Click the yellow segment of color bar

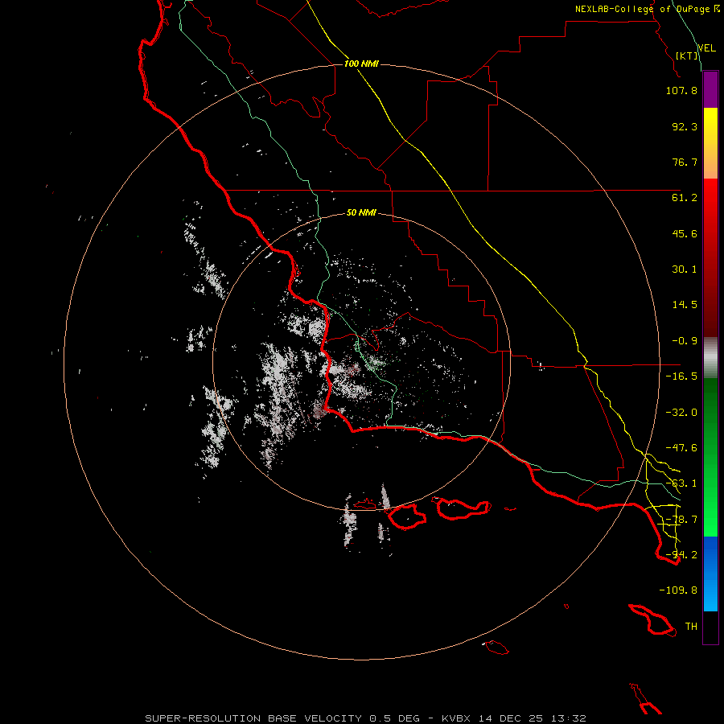(x=710, y=143)
